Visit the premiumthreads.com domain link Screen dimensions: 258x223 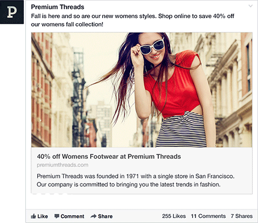tap(63, 165)
